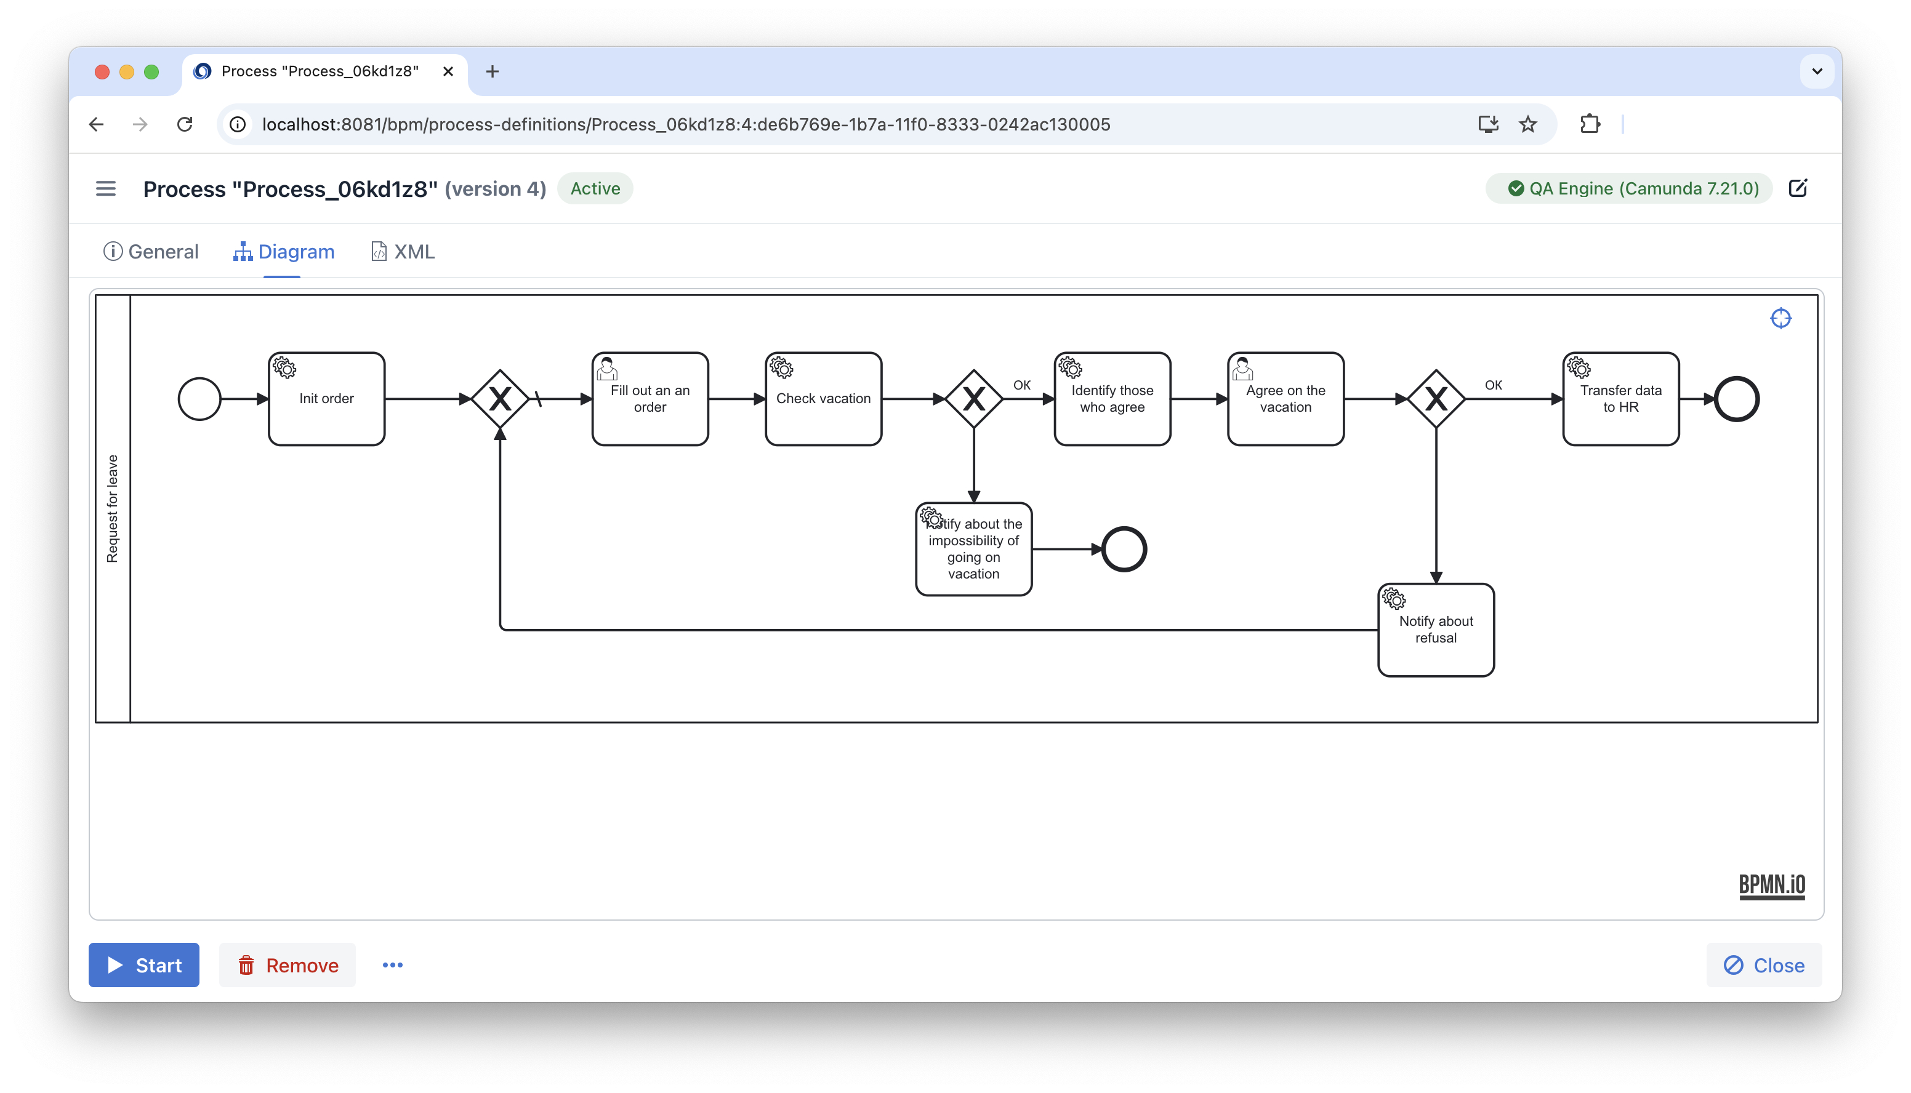Click the end event after impossibility notification

point(1124,550)
